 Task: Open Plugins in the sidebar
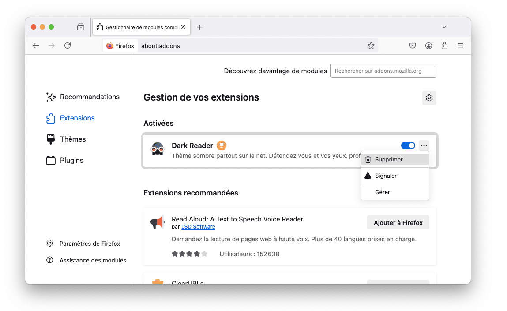point(65,160)
